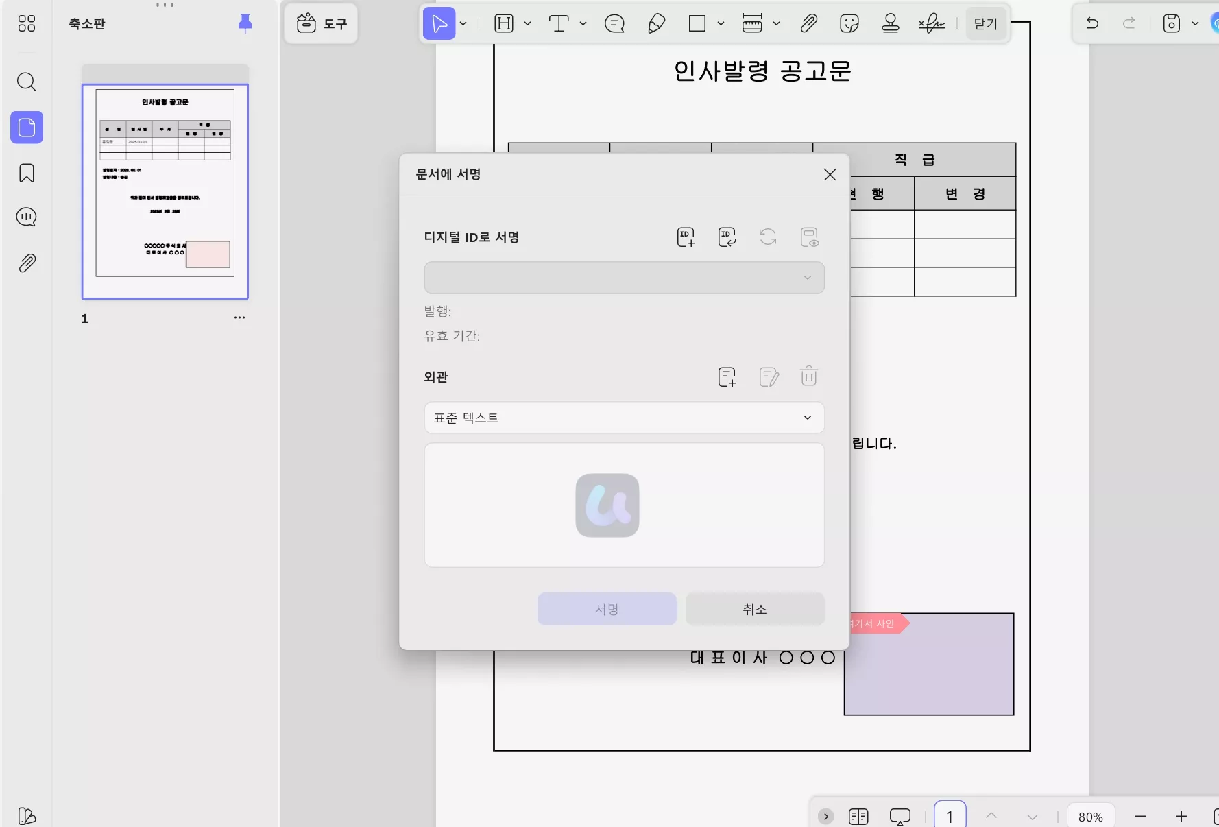The height and width of the screenshot is (827, 1219).
Task: Expand the shape tool options chevron
Action: pos(721,23)
